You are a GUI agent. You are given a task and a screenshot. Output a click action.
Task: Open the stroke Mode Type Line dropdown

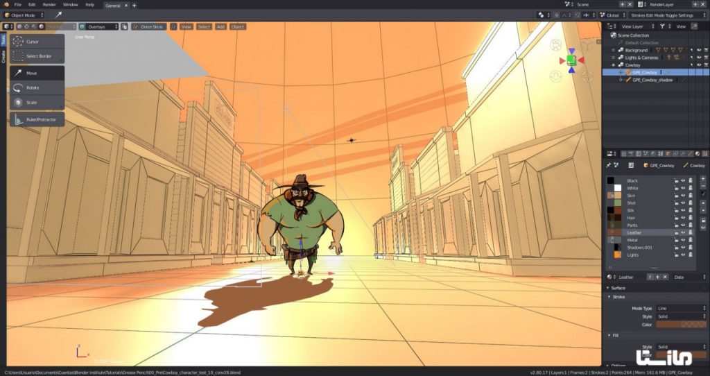(681, 308)
